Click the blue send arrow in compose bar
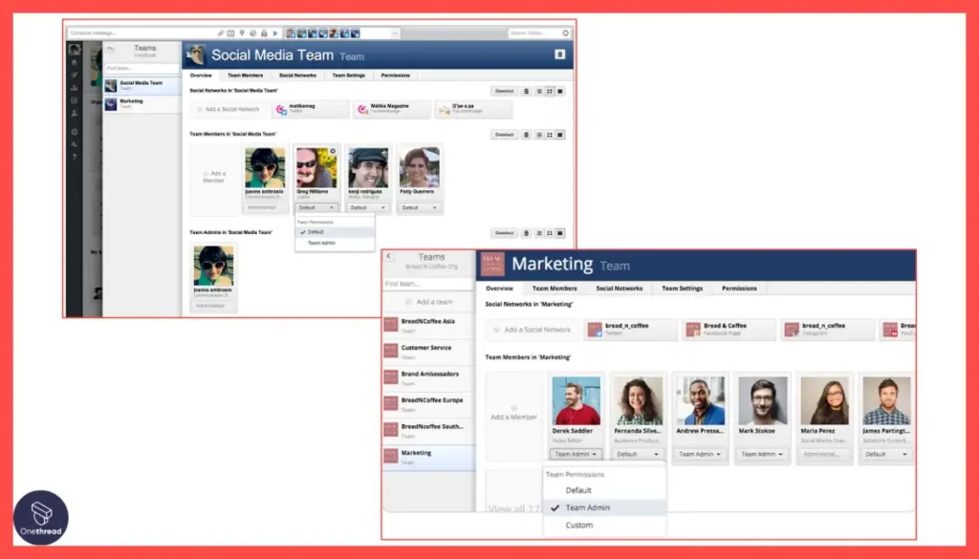Viewport: 979px width, 559px height. [275, 33]
